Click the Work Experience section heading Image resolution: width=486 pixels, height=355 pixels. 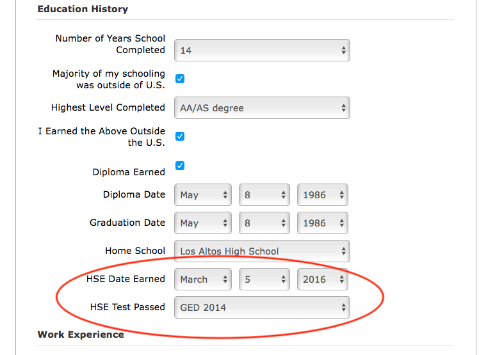[x=81, y=335]
